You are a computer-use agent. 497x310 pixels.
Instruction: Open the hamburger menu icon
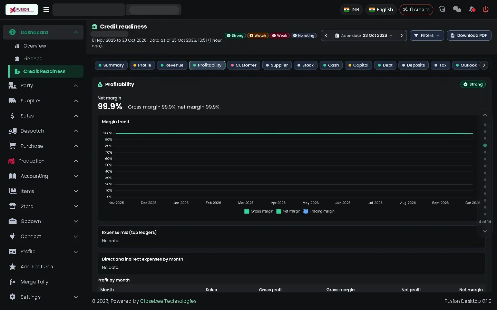click(x=46, y=9)
